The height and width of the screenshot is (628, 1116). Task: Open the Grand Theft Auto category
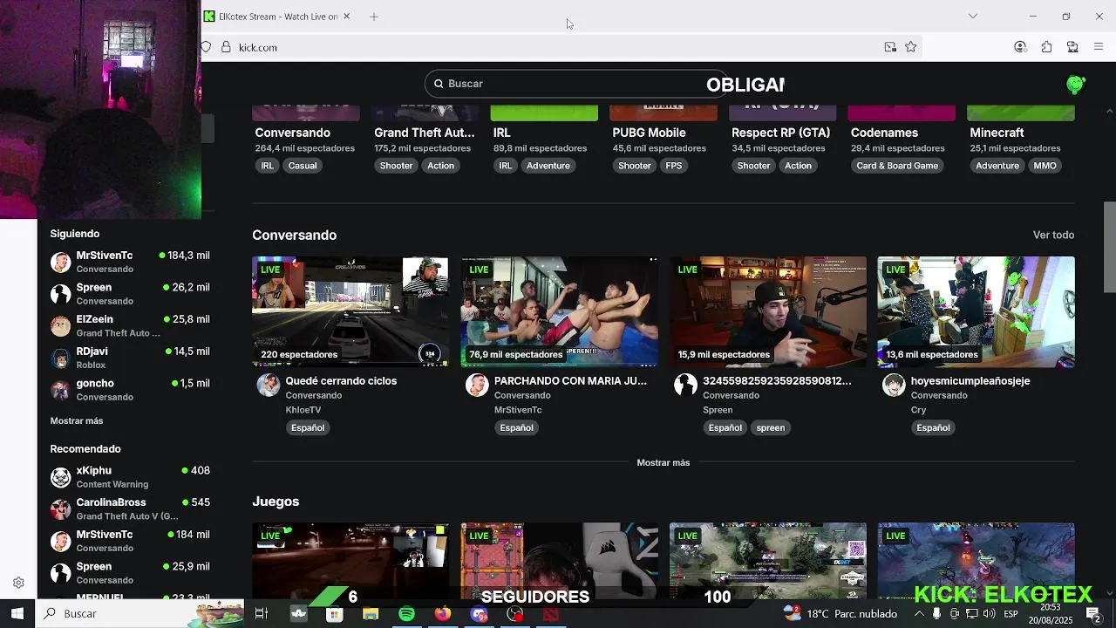425,133
